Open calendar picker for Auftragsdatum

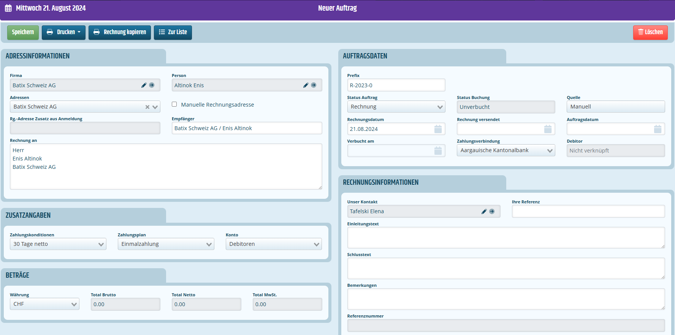point(658,129)
